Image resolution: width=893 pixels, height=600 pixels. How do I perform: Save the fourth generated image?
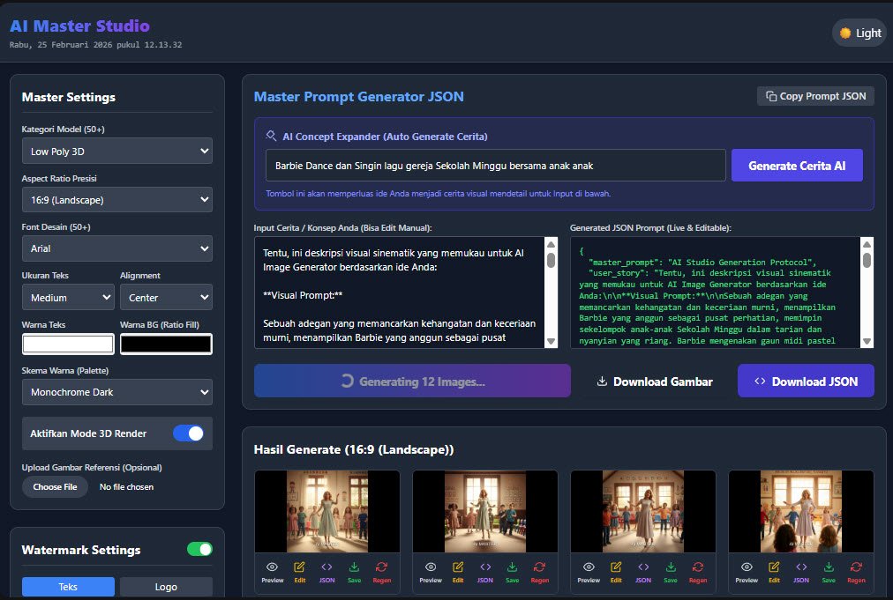[829, 572]
